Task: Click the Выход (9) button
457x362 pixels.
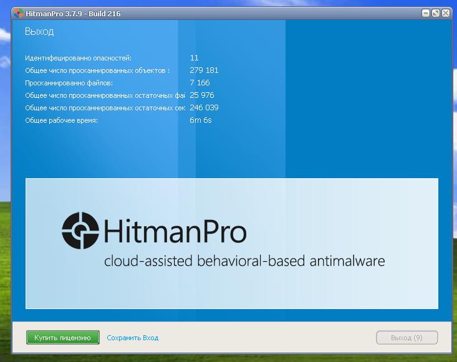Action: click(x=406, y=338)
